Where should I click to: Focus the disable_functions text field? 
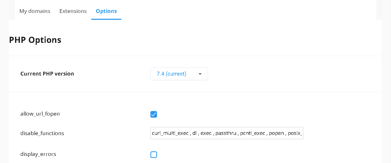[x=227, y=133]
